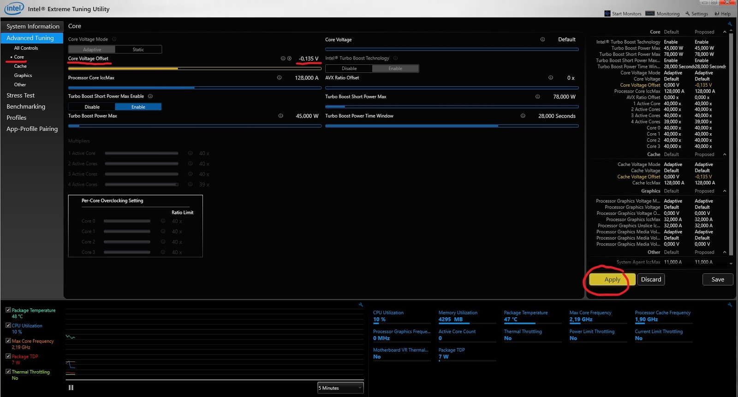Click the wrench icon above the monitor tiles

tap(730, 305)
